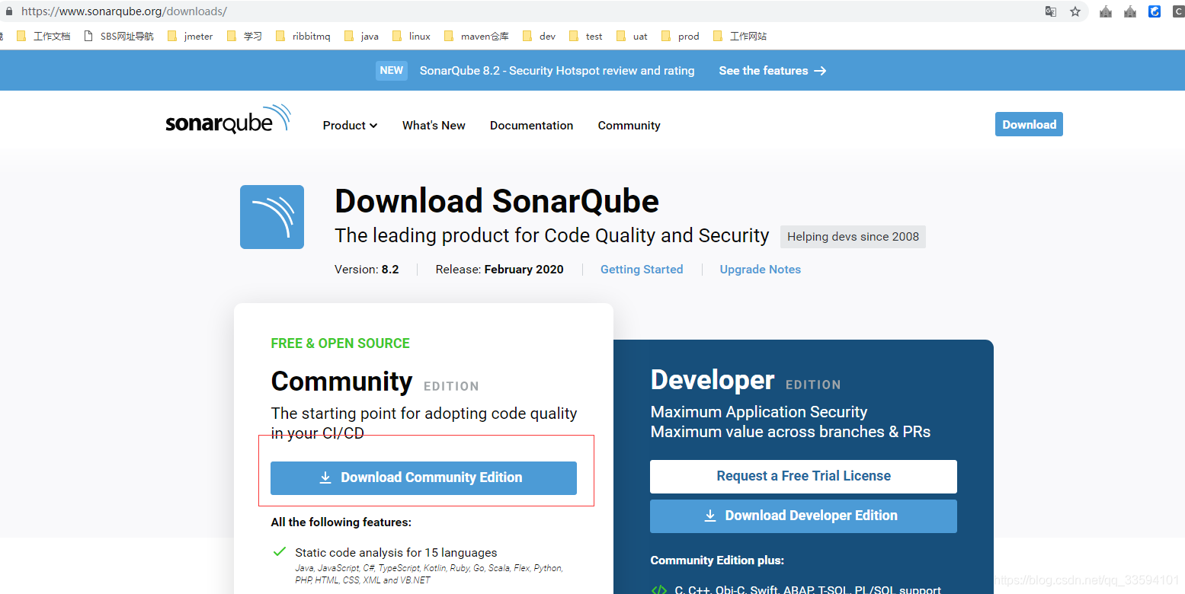Image resolution: width=1185 pixels, height=594 pixels.
Task: Open the linux bookmark folder
Action: 412,36
